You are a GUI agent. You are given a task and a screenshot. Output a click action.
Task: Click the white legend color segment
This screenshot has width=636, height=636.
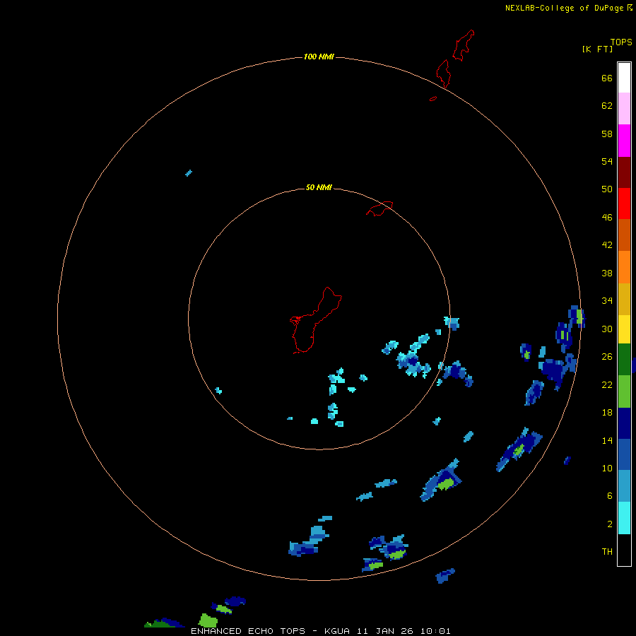point(624,78)
